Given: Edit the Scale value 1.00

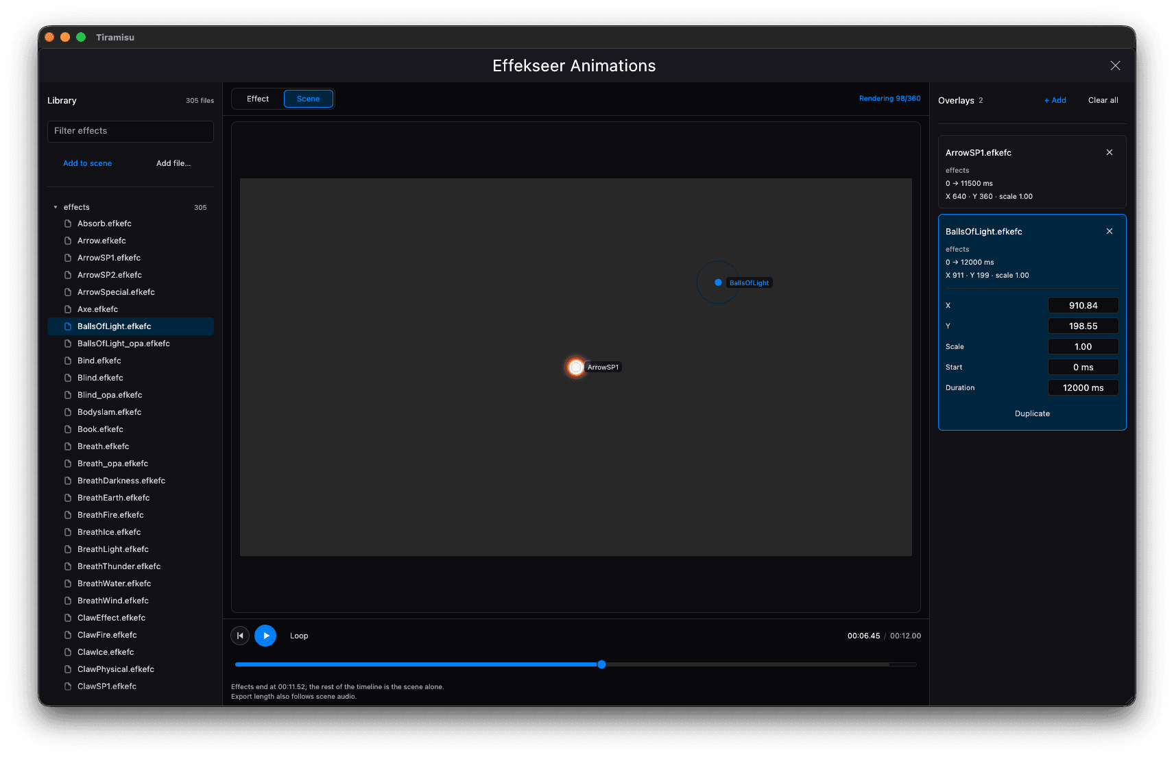Looking at the screenshot, I should point(1083,347).
